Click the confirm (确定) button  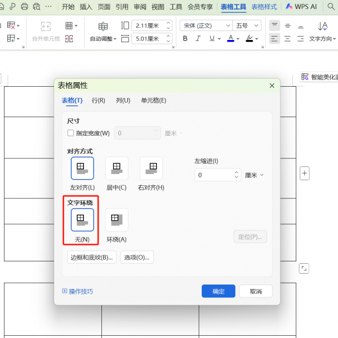tap(218, 291)
